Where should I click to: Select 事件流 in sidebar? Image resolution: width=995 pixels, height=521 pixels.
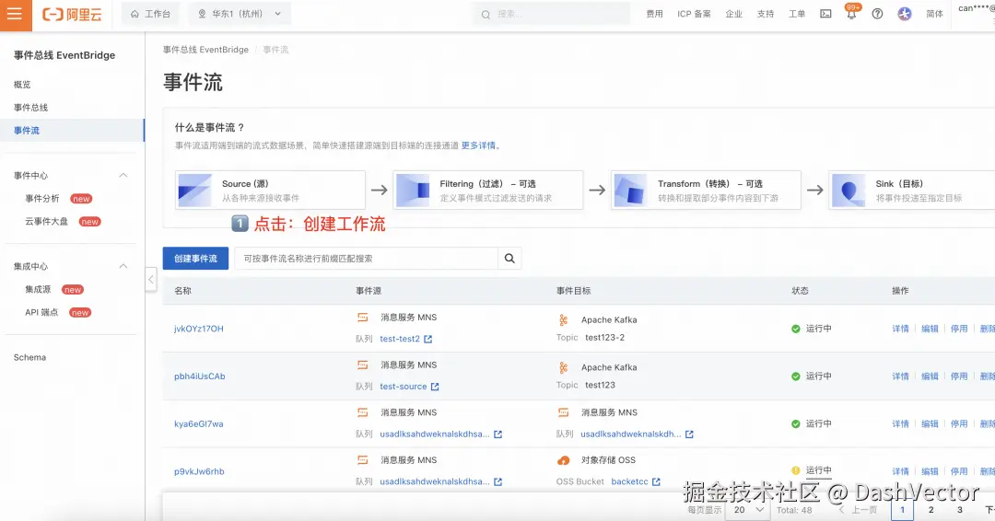tap(72, 130)
